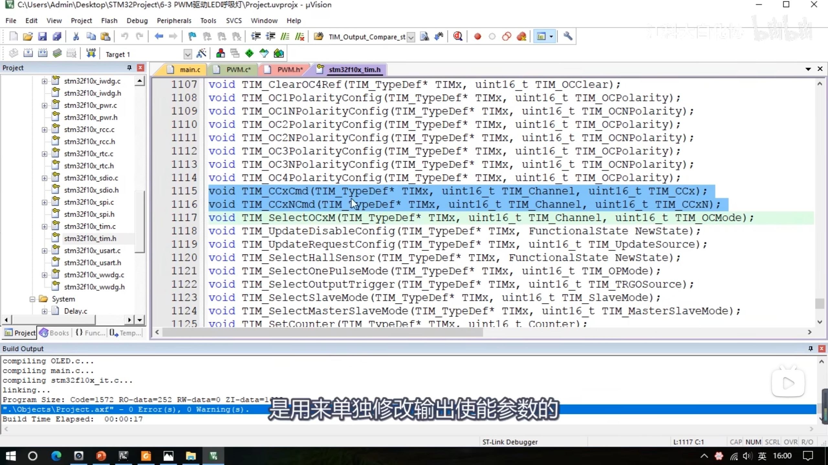Image resolution: width=828 pixels, height=465 pixels.
Task: Toggle the bookmark flag icon in toolbar
Action: click(x=192, y=36)
